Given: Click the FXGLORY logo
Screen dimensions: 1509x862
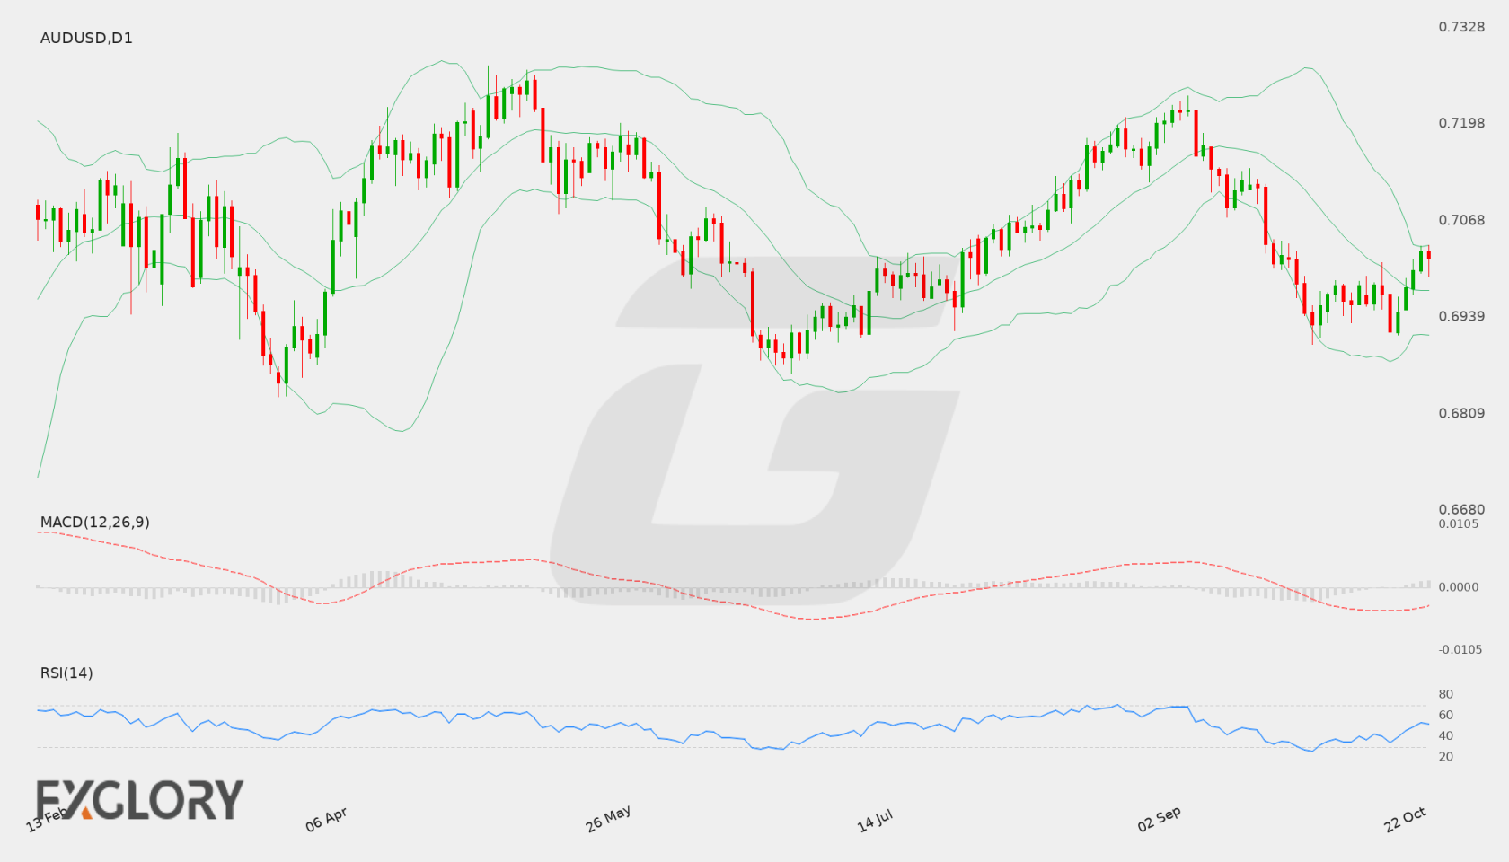Looking at the screenshot, I should point(139,799).
